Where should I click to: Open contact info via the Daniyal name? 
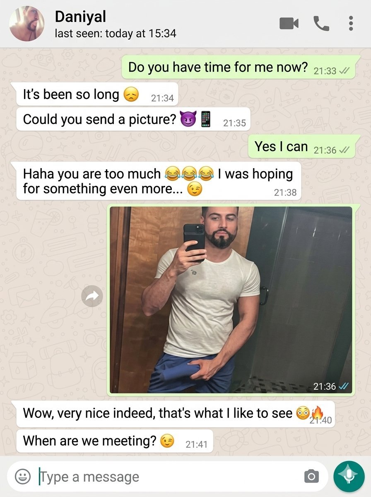coord(80,17)
